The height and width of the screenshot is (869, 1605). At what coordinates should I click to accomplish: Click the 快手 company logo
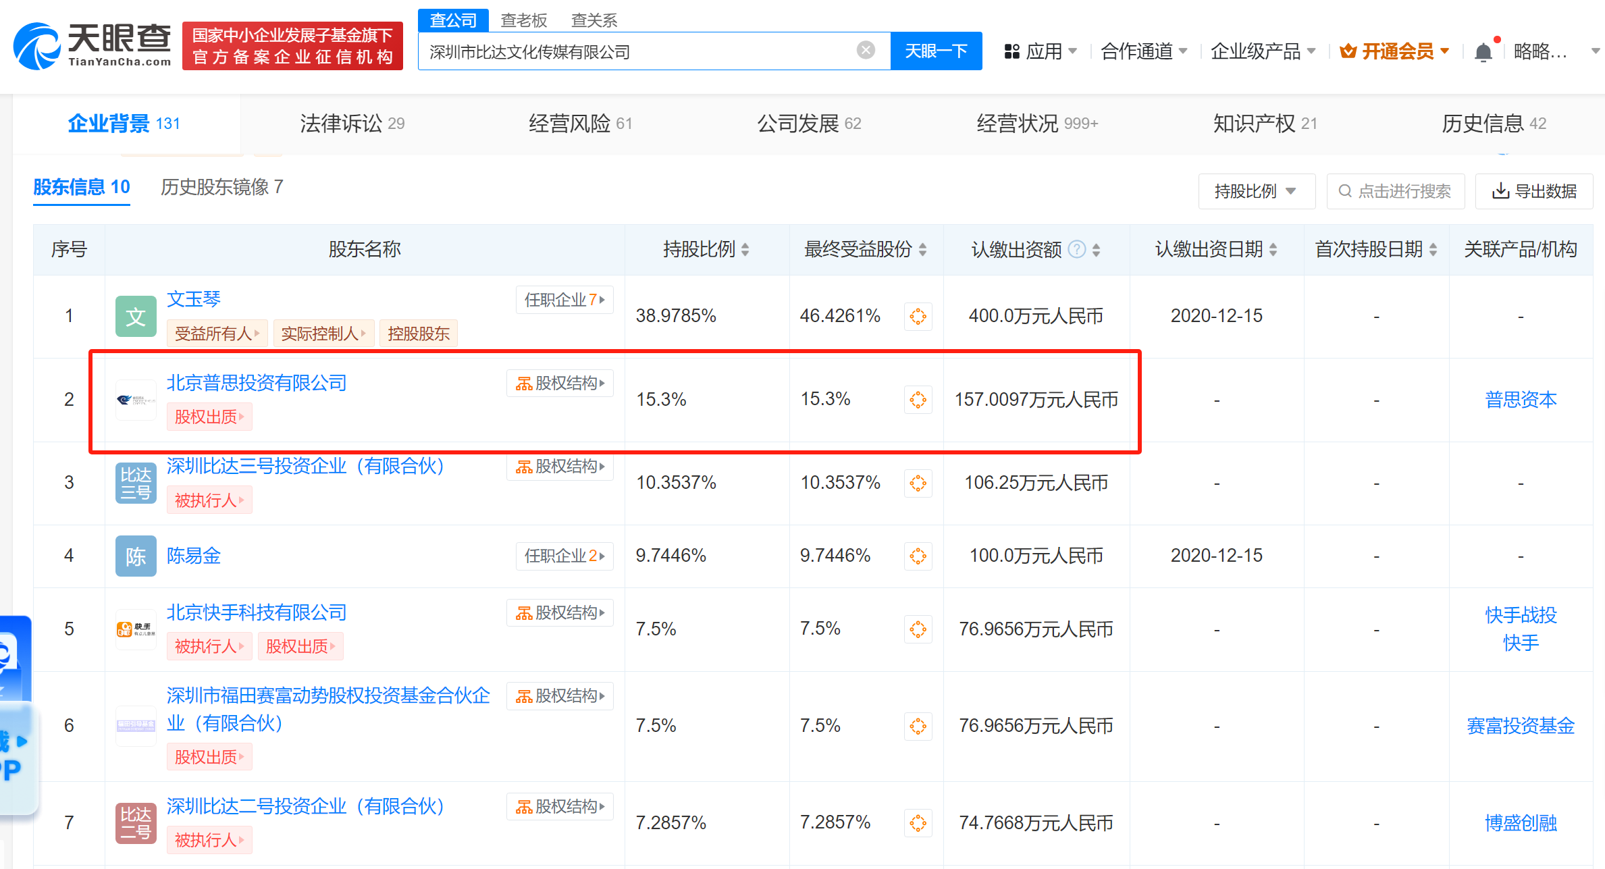136,629
